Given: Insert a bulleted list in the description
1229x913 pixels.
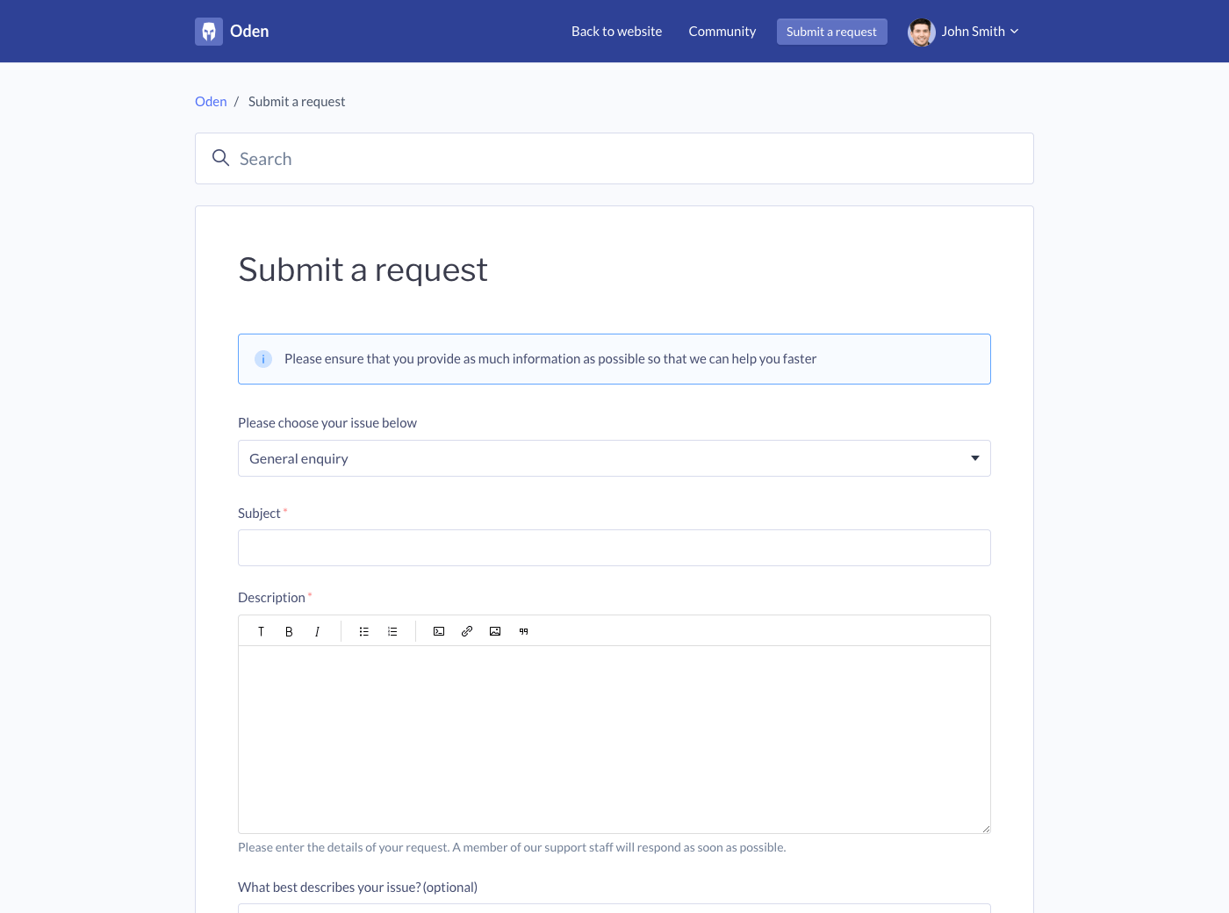Looking at the screenshot, I should click(364, 631).
